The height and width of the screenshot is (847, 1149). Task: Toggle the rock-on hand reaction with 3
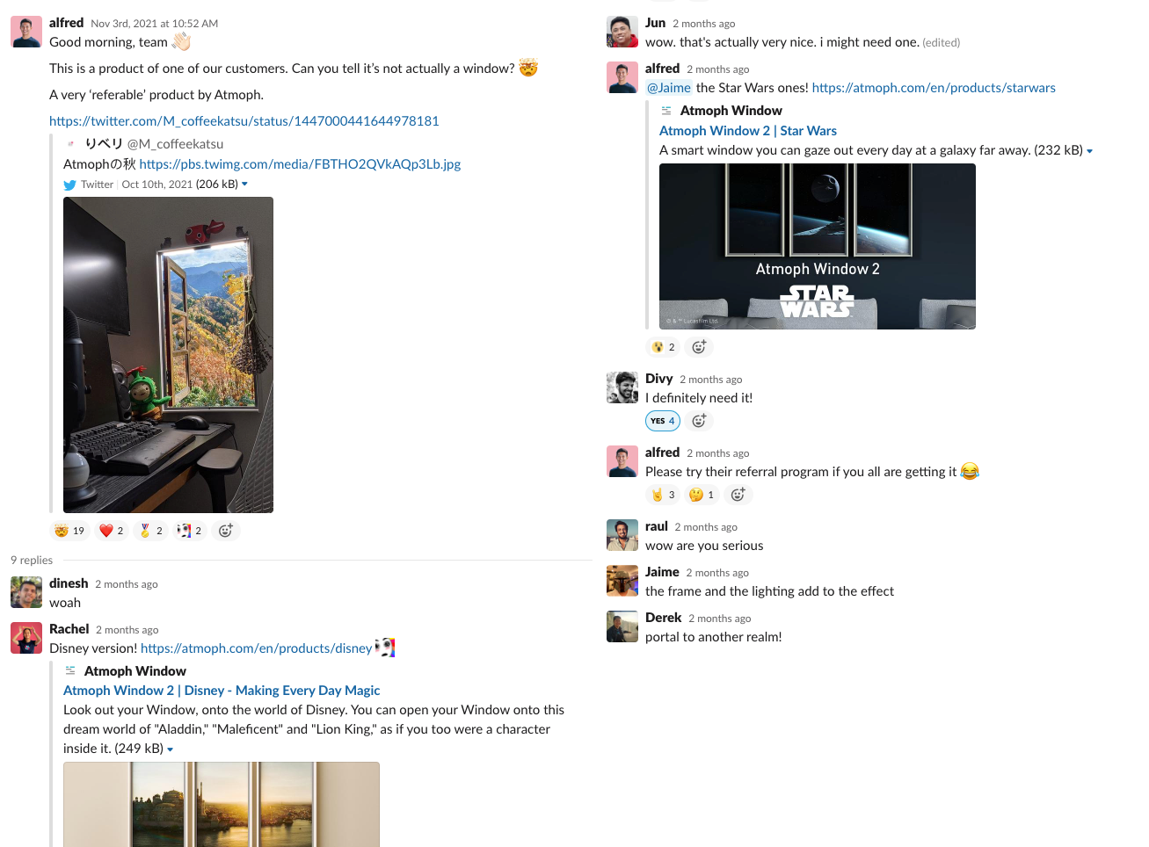pos(663,495)
